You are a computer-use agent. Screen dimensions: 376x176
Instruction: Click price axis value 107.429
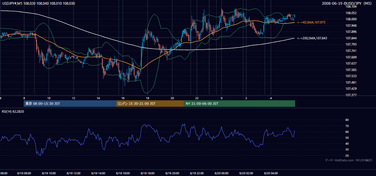point(351,89)
